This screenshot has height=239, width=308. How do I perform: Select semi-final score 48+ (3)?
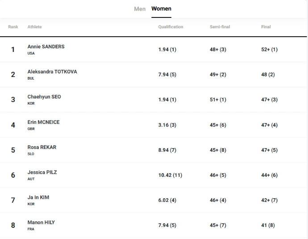218,49
